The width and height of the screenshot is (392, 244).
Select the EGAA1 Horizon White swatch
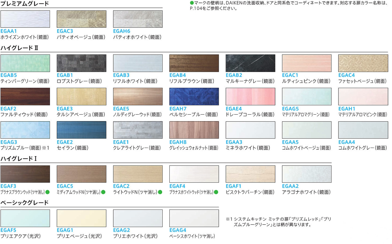click(25, 19)
